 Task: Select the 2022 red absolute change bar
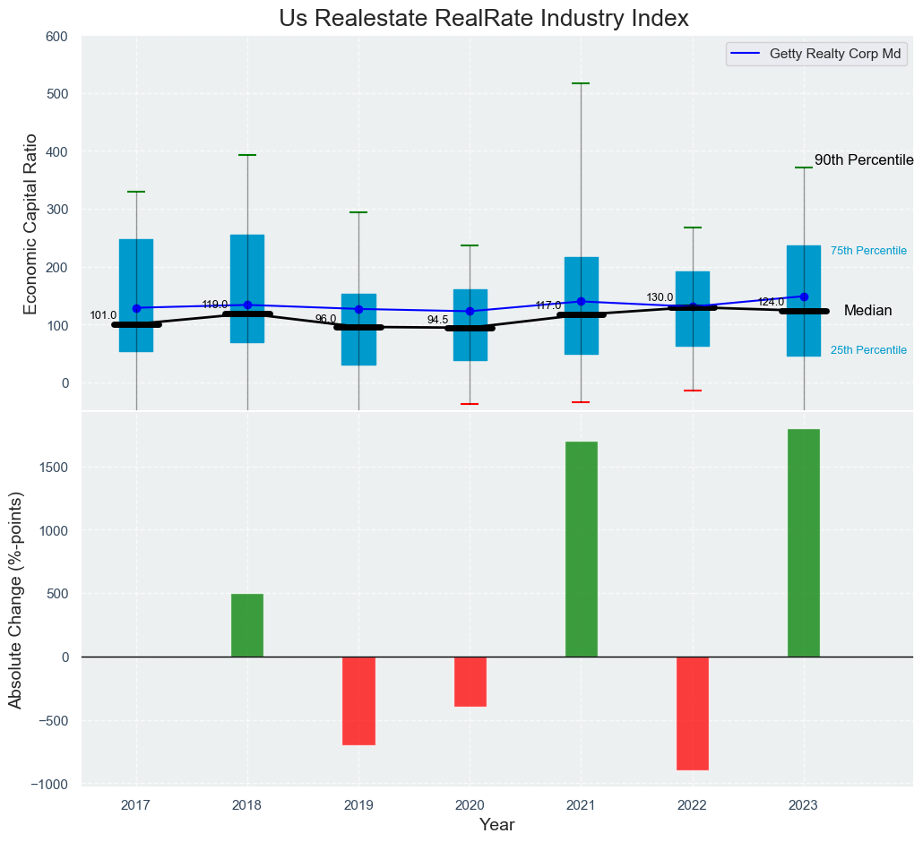point(693,713)
